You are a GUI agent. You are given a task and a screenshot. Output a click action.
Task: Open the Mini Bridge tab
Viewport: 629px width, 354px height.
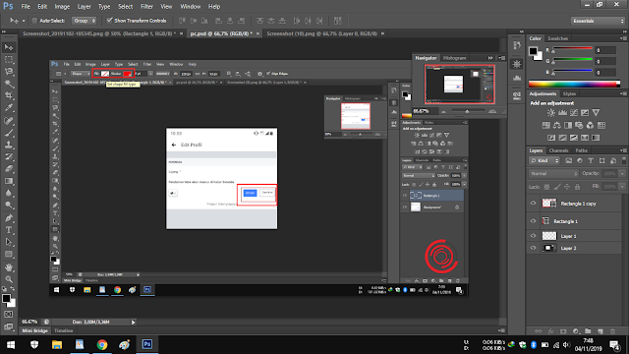(34, 330)
